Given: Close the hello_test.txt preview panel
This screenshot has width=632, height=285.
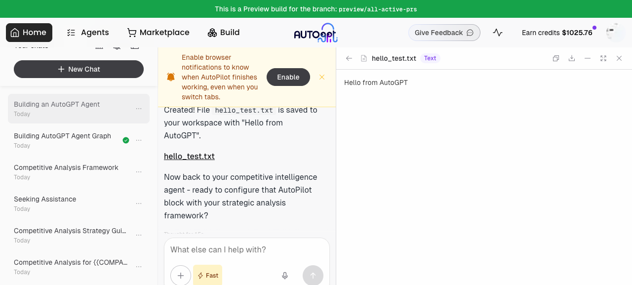Looking at the screenshot, I should (619, 58).
